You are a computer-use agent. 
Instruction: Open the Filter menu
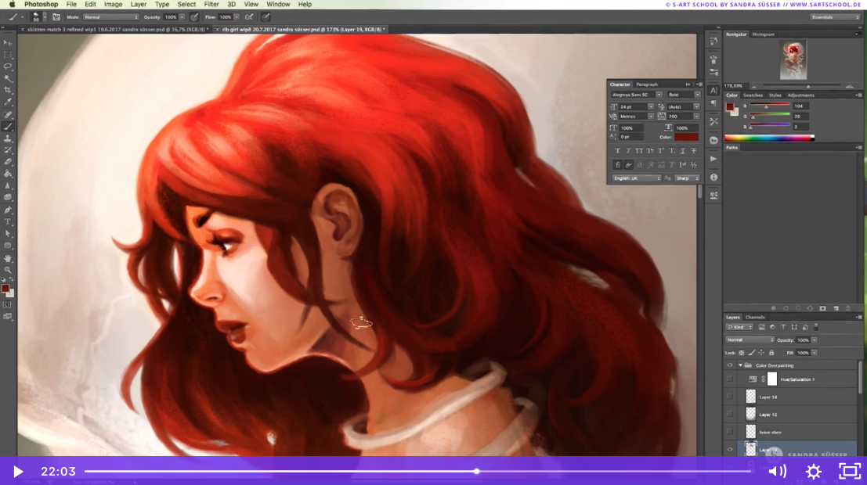211,5
